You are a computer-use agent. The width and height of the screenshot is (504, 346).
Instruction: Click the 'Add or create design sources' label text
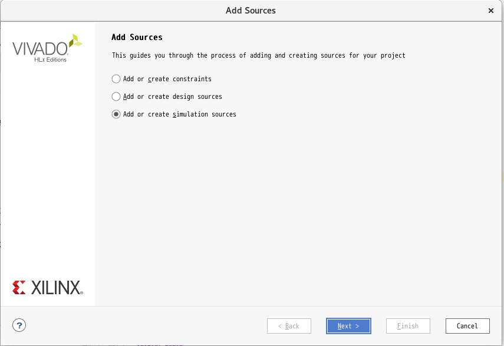coord(173,97)
